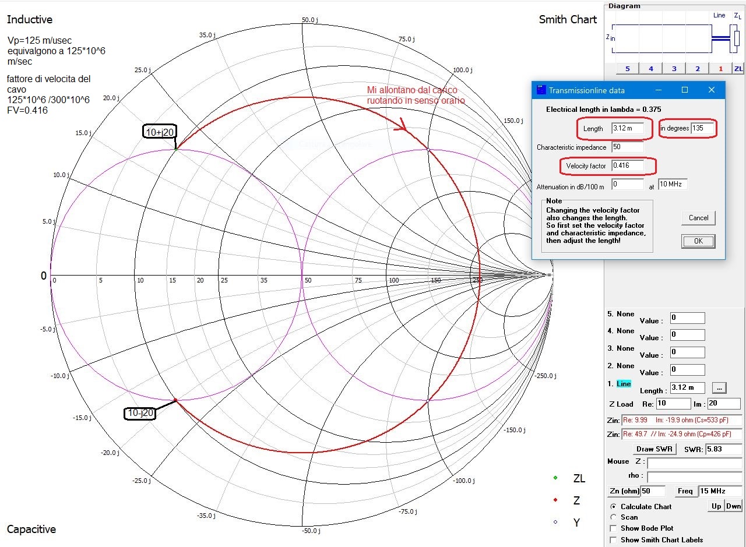Viewport: 746px width, 547px height.
Task: Select diagram element tab 5
Action: [x=628, y=69]
